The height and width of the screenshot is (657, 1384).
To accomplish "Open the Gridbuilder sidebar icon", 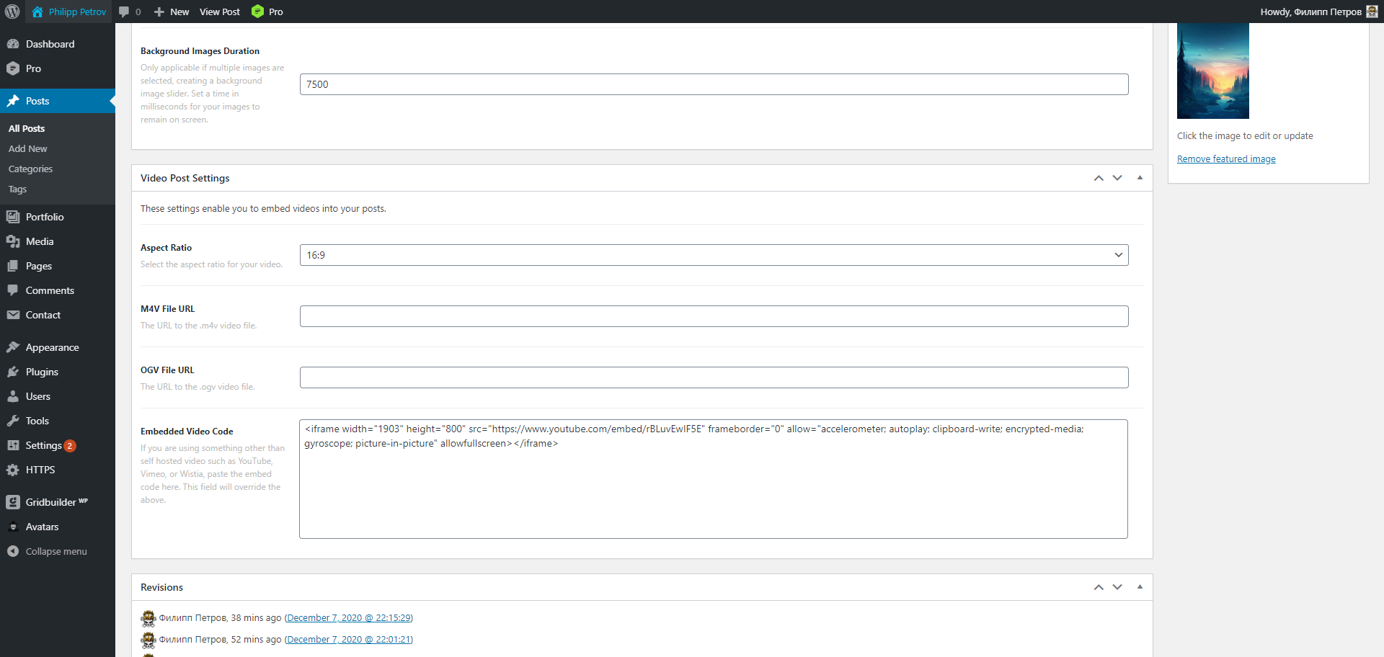I will 13,502.
